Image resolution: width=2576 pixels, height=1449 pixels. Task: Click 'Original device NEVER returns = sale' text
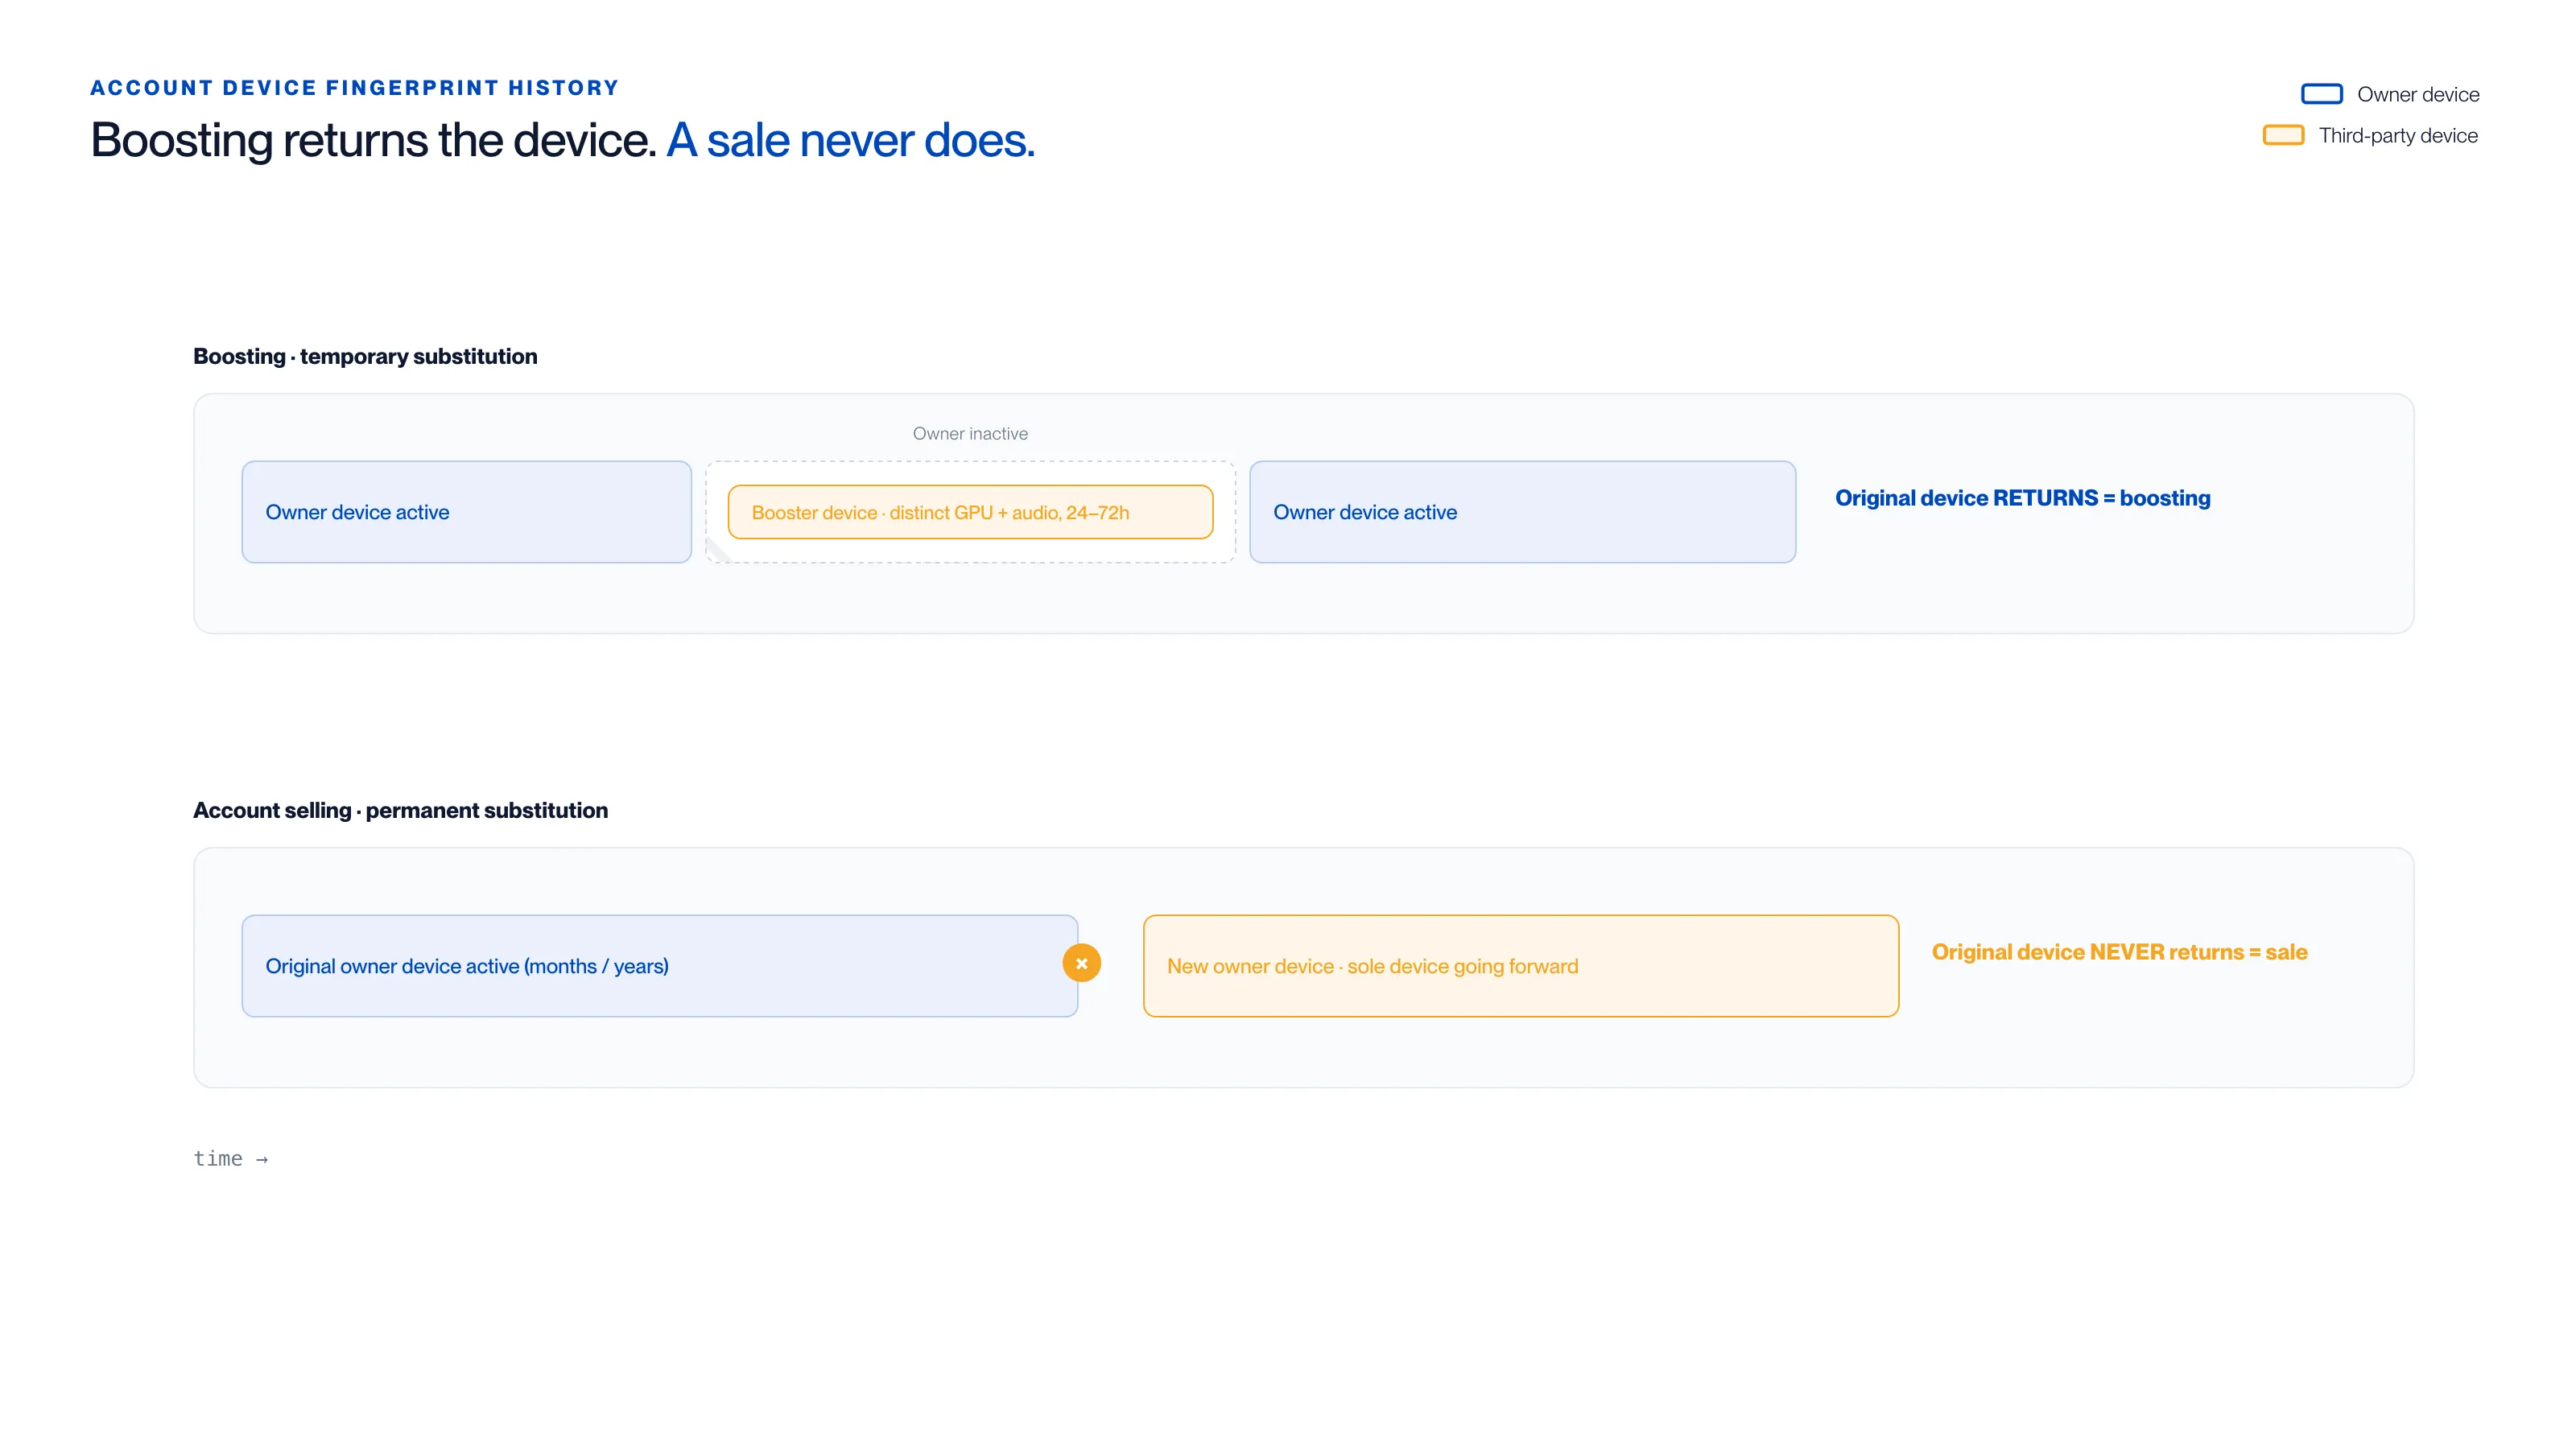[2119, 952]
